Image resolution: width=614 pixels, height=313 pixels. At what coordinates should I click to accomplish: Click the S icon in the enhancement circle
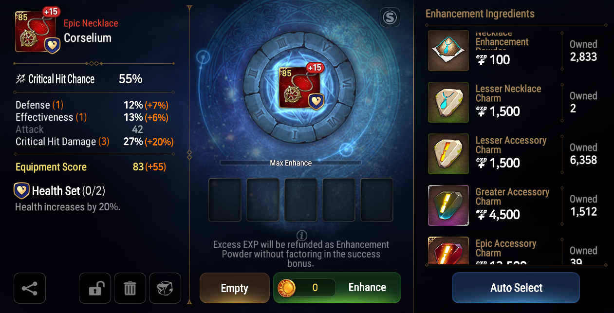(390, 18)
